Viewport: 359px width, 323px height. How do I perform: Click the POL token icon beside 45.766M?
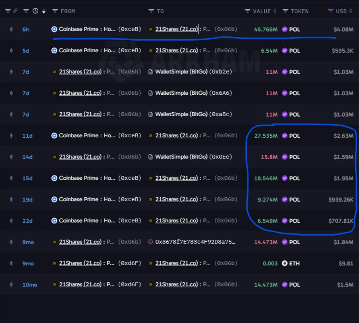[x=284, y=29]
